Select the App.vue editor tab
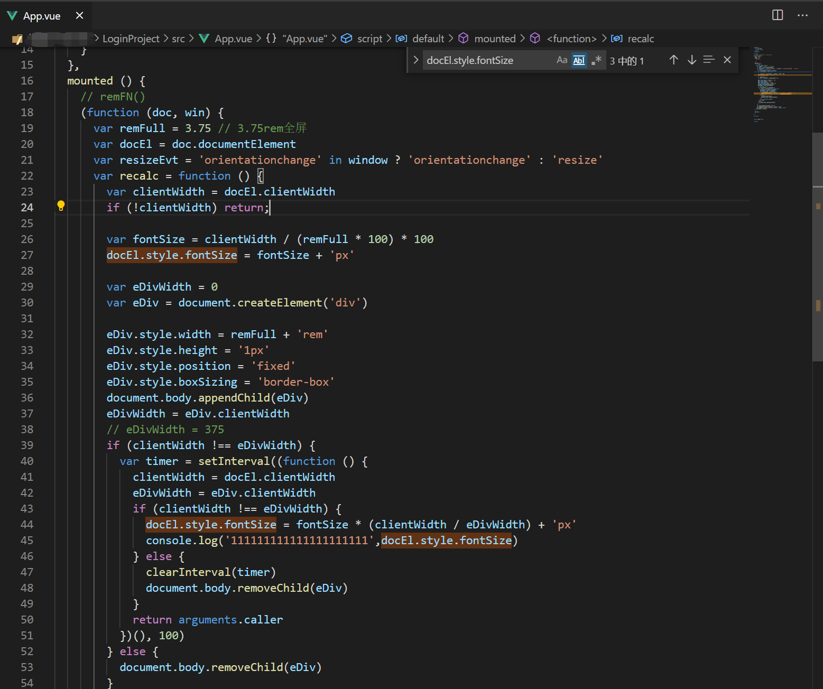The image size is (823, 689). point(46,15)
